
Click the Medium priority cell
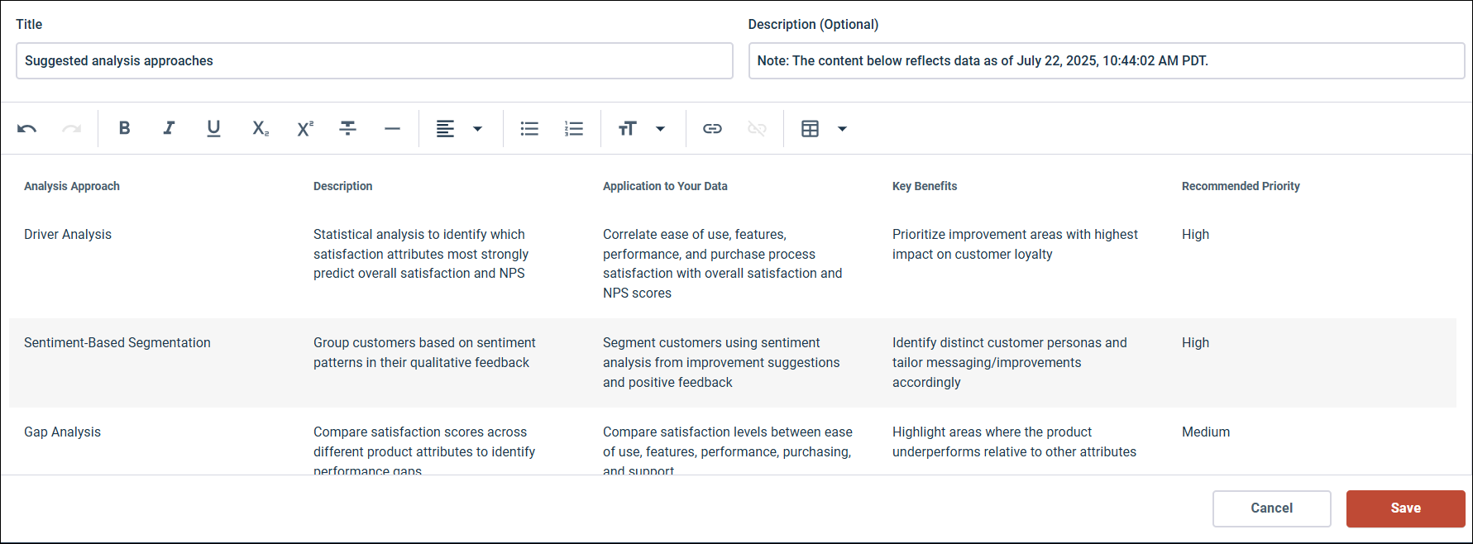click(1206, 432)
